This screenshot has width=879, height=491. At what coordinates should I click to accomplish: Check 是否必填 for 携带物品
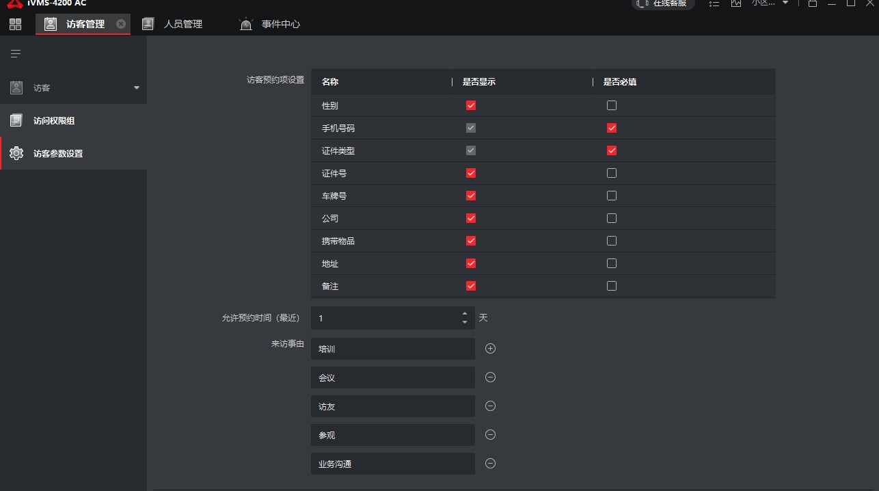point(612,241)
